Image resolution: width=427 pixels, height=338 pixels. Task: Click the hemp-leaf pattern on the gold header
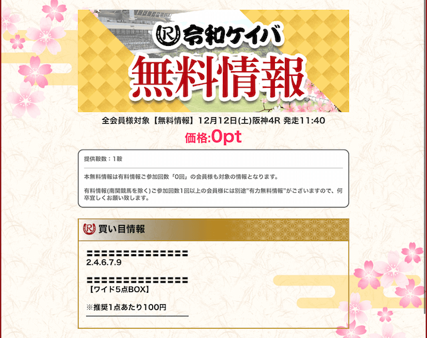pyautogui.click(x=289, y=230)
